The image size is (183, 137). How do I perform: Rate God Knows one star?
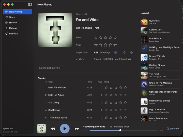coord(106,110)
